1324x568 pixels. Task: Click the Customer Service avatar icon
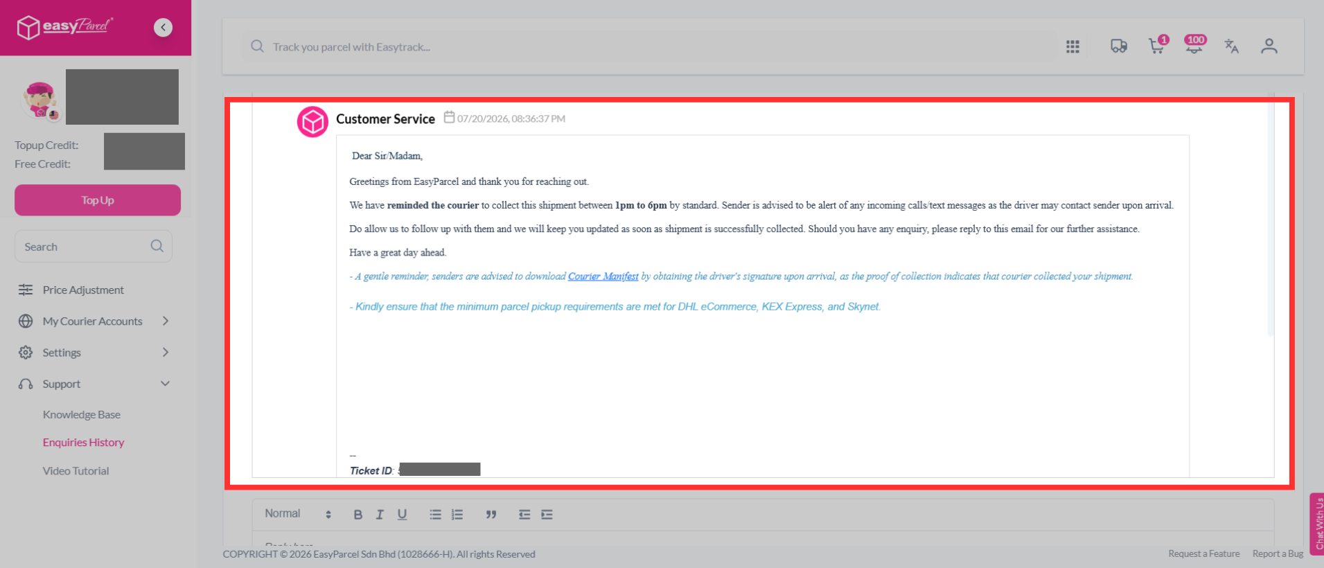coord(312,122)
